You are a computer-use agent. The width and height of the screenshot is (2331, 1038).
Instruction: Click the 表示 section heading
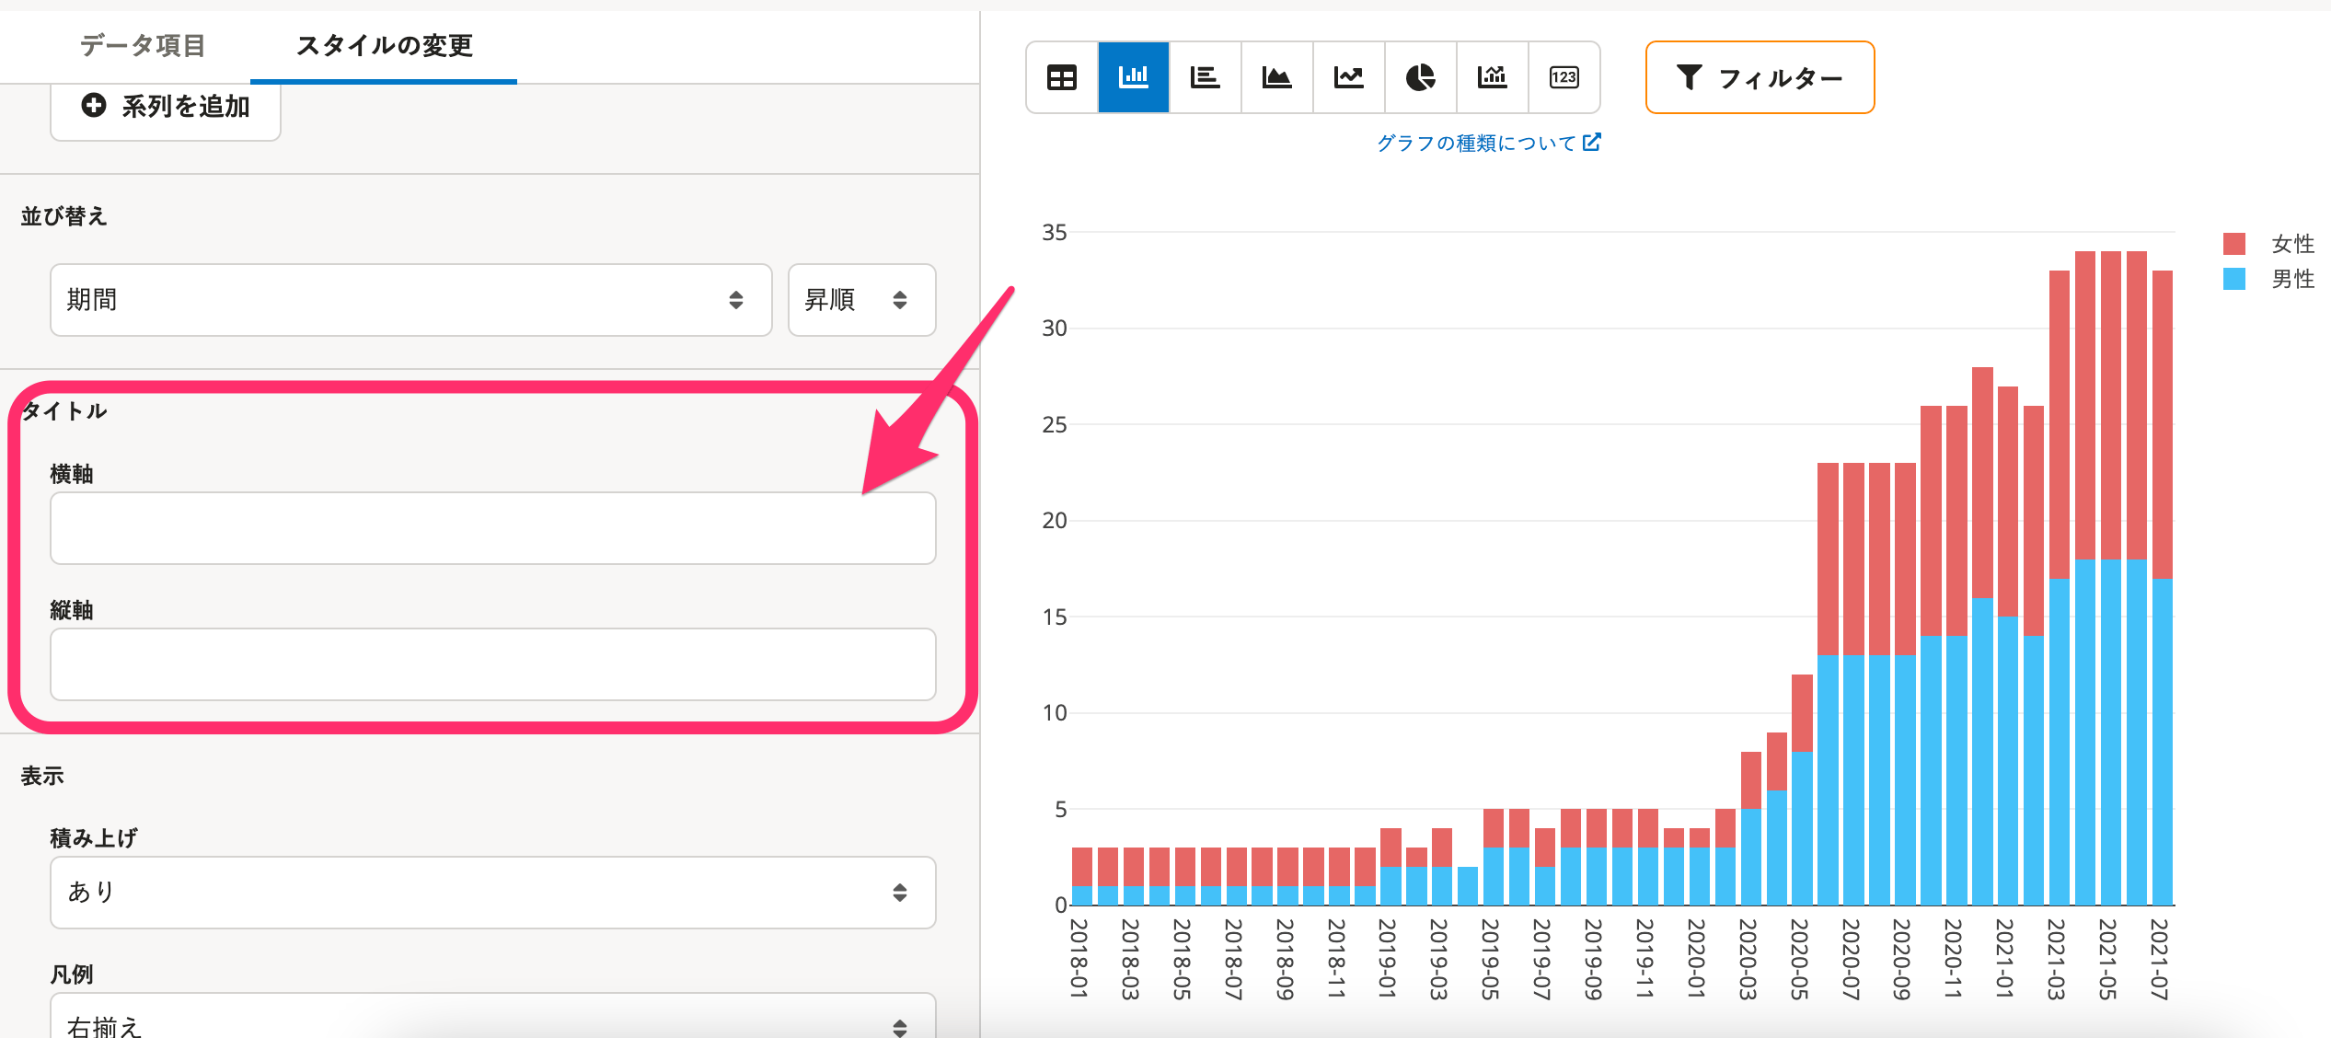click(x=42, y=776)
